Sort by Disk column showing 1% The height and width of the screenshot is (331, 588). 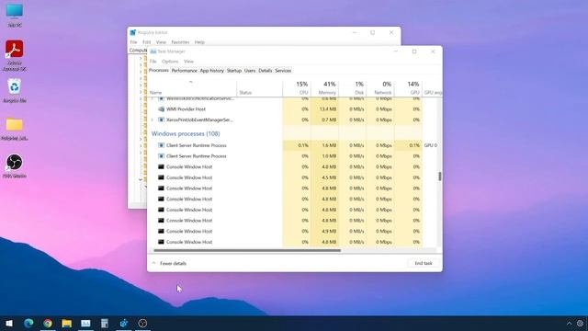click(x=353, y=88)
